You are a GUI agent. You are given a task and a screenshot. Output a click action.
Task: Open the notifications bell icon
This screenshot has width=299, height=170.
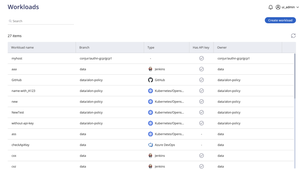coord(270,7)
